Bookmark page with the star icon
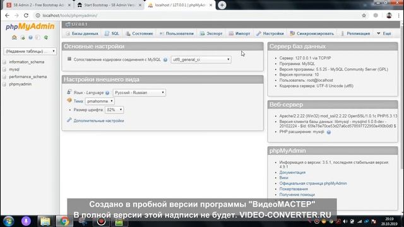Screen dimensions: 404x227 [x=364, y=15]
